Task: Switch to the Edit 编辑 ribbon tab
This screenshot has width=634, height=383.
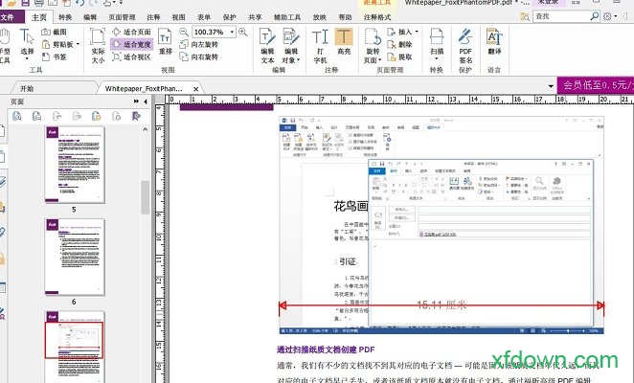Action: click(90, 17)
